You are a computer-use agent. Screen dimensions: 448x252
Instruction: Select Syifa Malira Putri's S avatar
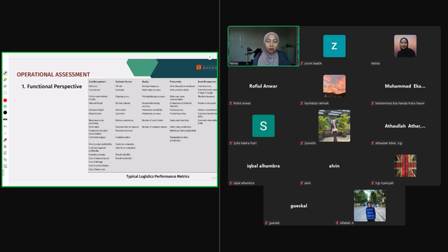click(x=263, y=126)
